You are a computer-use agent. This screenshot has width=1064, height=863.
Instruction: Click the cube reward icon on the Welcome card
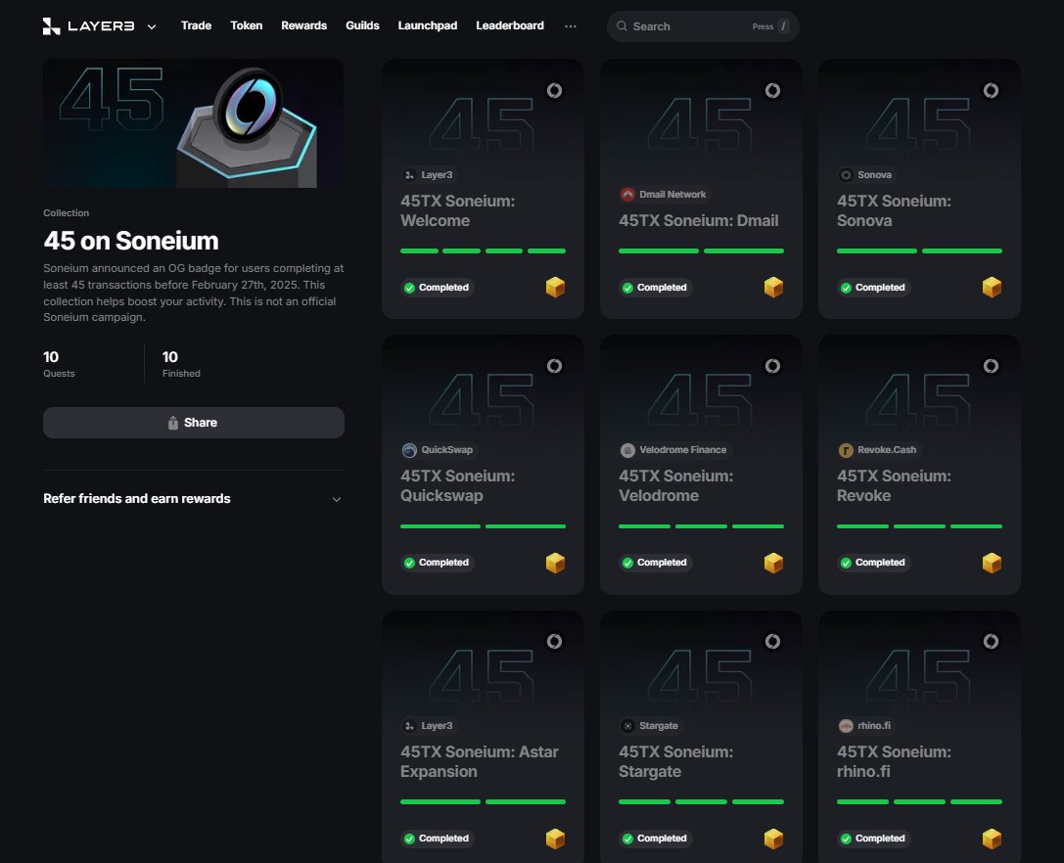coord(555,288)
